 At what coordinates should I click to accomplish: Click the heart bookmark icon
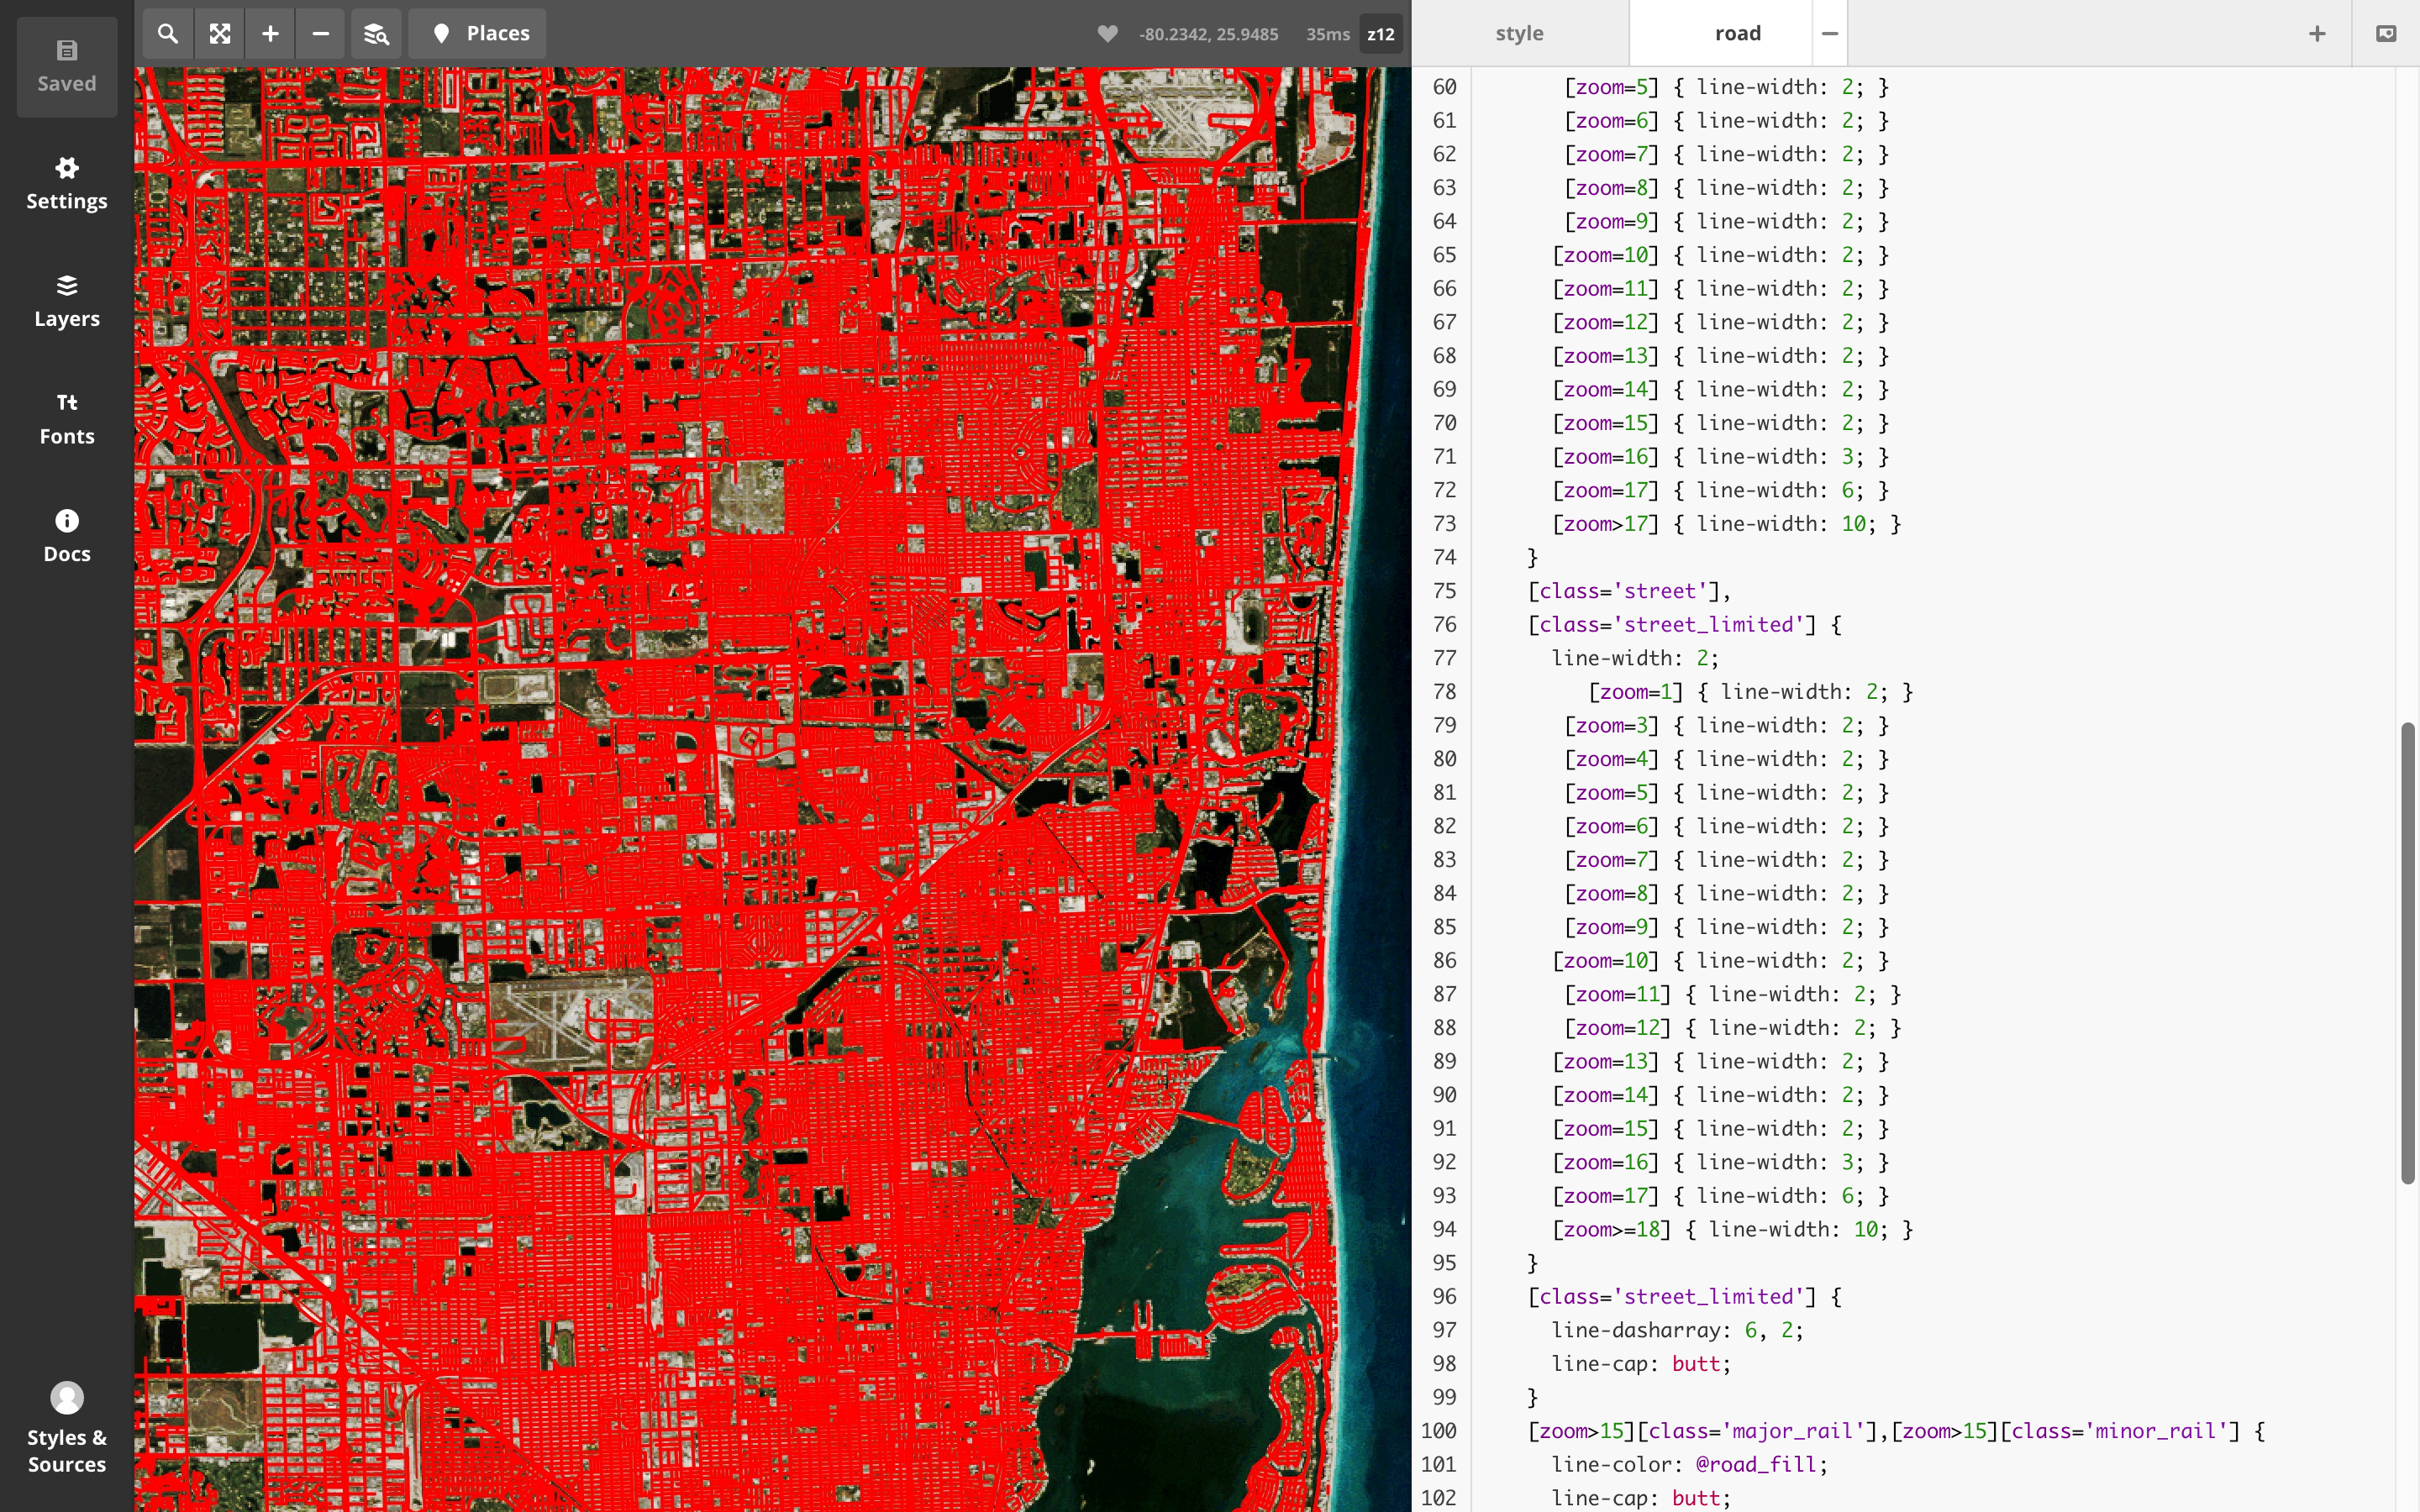[x=1107, y=34]
